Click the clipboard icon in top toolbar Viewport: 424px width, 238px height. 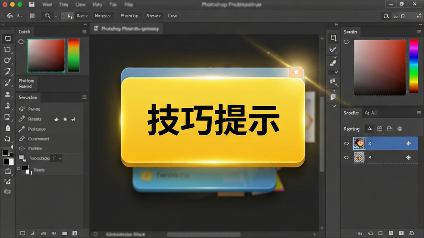point(32,16)
